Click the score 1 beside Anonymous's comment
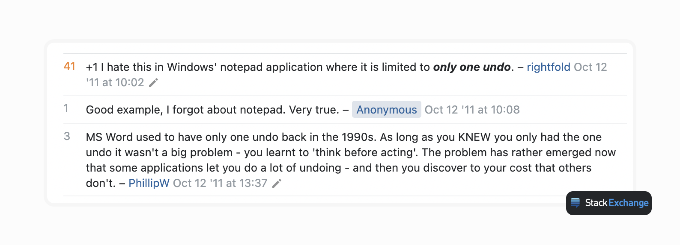Screen dimensions: 680x245 [x=66, y=108]
